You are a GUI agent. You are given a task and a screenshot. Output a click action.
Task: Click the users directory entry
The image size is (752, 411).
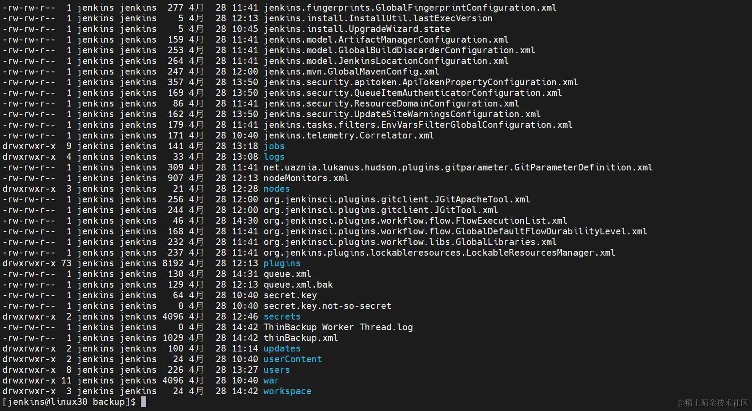(276, 370)
